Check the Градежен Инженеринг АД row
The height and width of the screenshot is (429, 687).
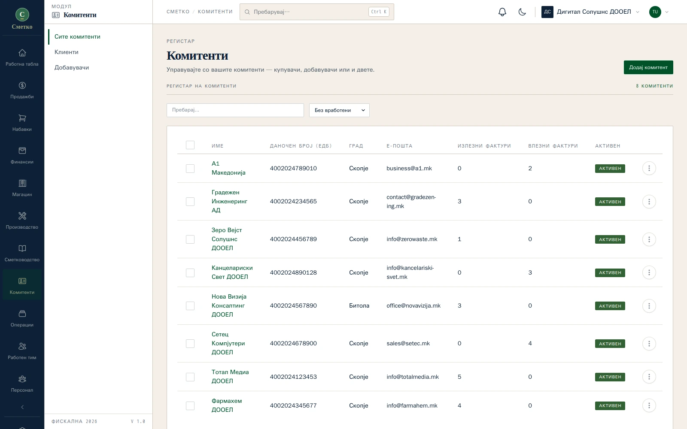point(190,202)
